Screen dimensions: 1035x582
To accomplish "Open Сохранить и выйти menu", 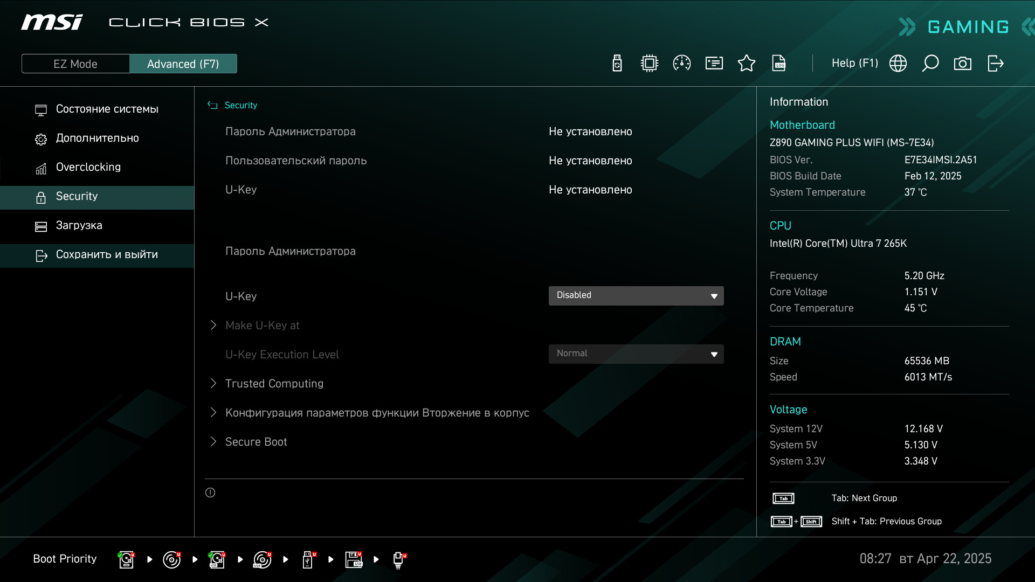I will tap(97, 255).
